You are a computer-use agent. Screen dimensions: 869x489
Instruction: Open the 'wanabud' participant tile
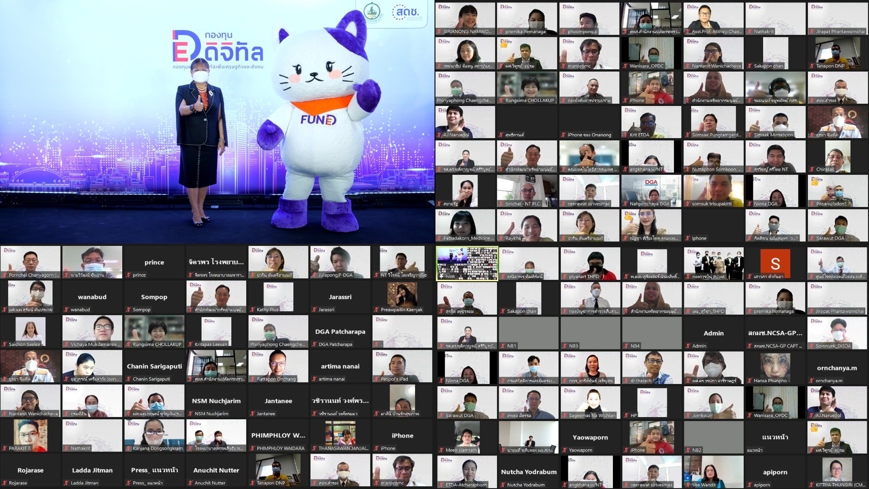pos(92,296)
